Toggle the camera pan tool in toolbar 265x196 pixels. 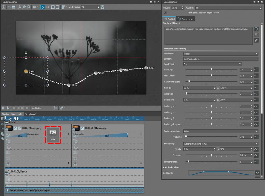coord(47,7)
